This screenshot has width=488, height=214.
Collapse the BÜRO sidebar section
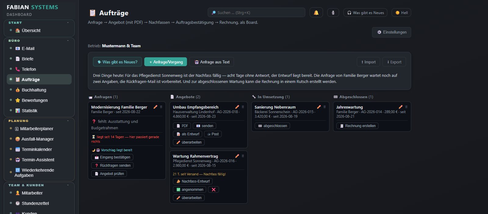click(68, 41)
